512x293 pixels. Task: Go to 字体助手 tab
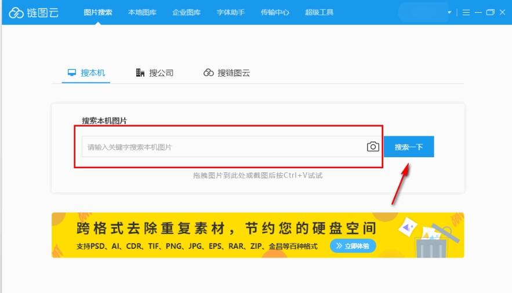[231, 12]
